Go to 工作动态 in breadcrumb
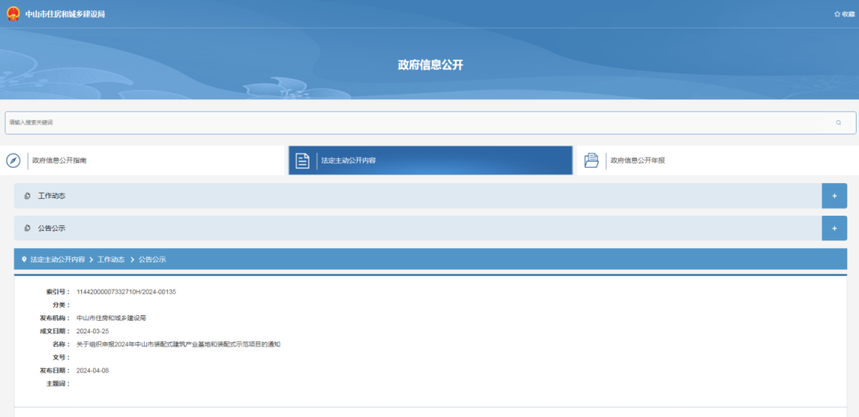The width and height of the screenshot is (859, 417). [111, 259]
